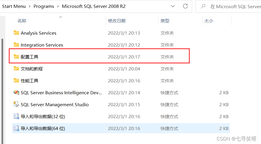Viewport: 261px width, 144px height.
Task: Select SQL Server Business Intelligence Dev... name
Action: (61, 93)
